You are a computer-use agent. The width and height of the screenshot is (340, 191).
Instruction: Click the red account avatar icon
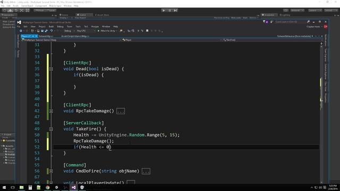326,27
